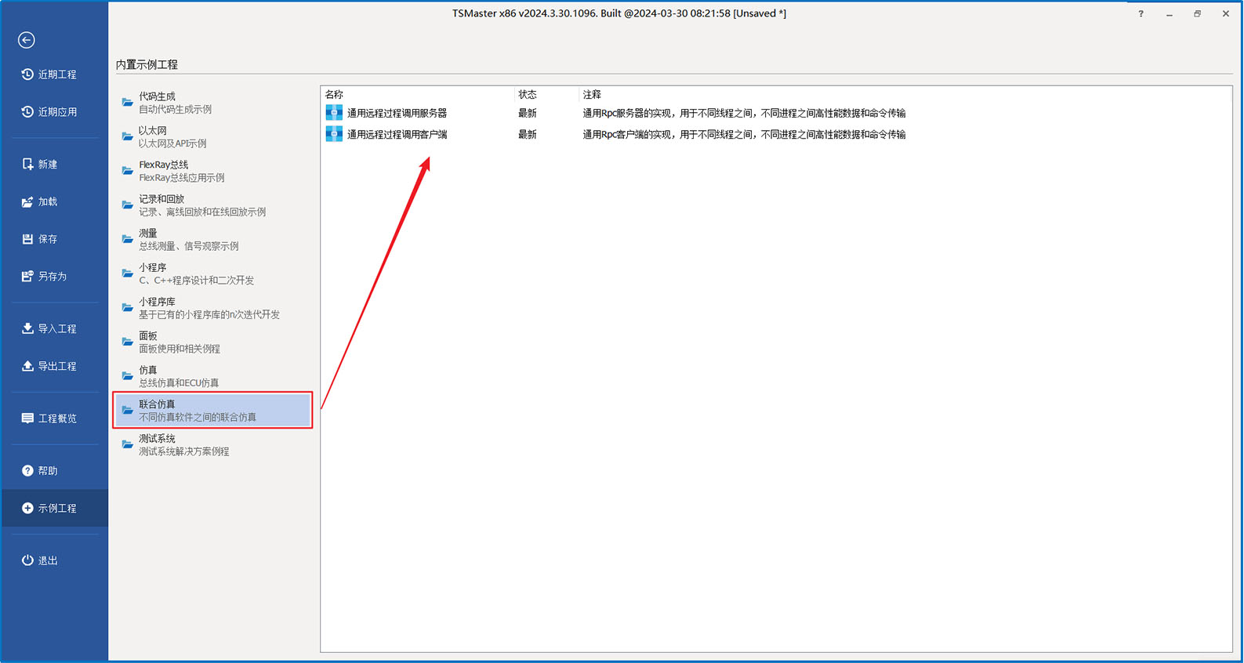Viewport: 1244px width, 663px height.
Task: Click folder icon beside 测量
Action: (x=127, y=240)
